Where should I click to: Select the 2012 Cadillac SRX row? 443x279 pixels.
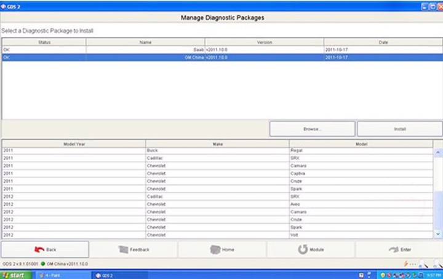click(218, 197)
